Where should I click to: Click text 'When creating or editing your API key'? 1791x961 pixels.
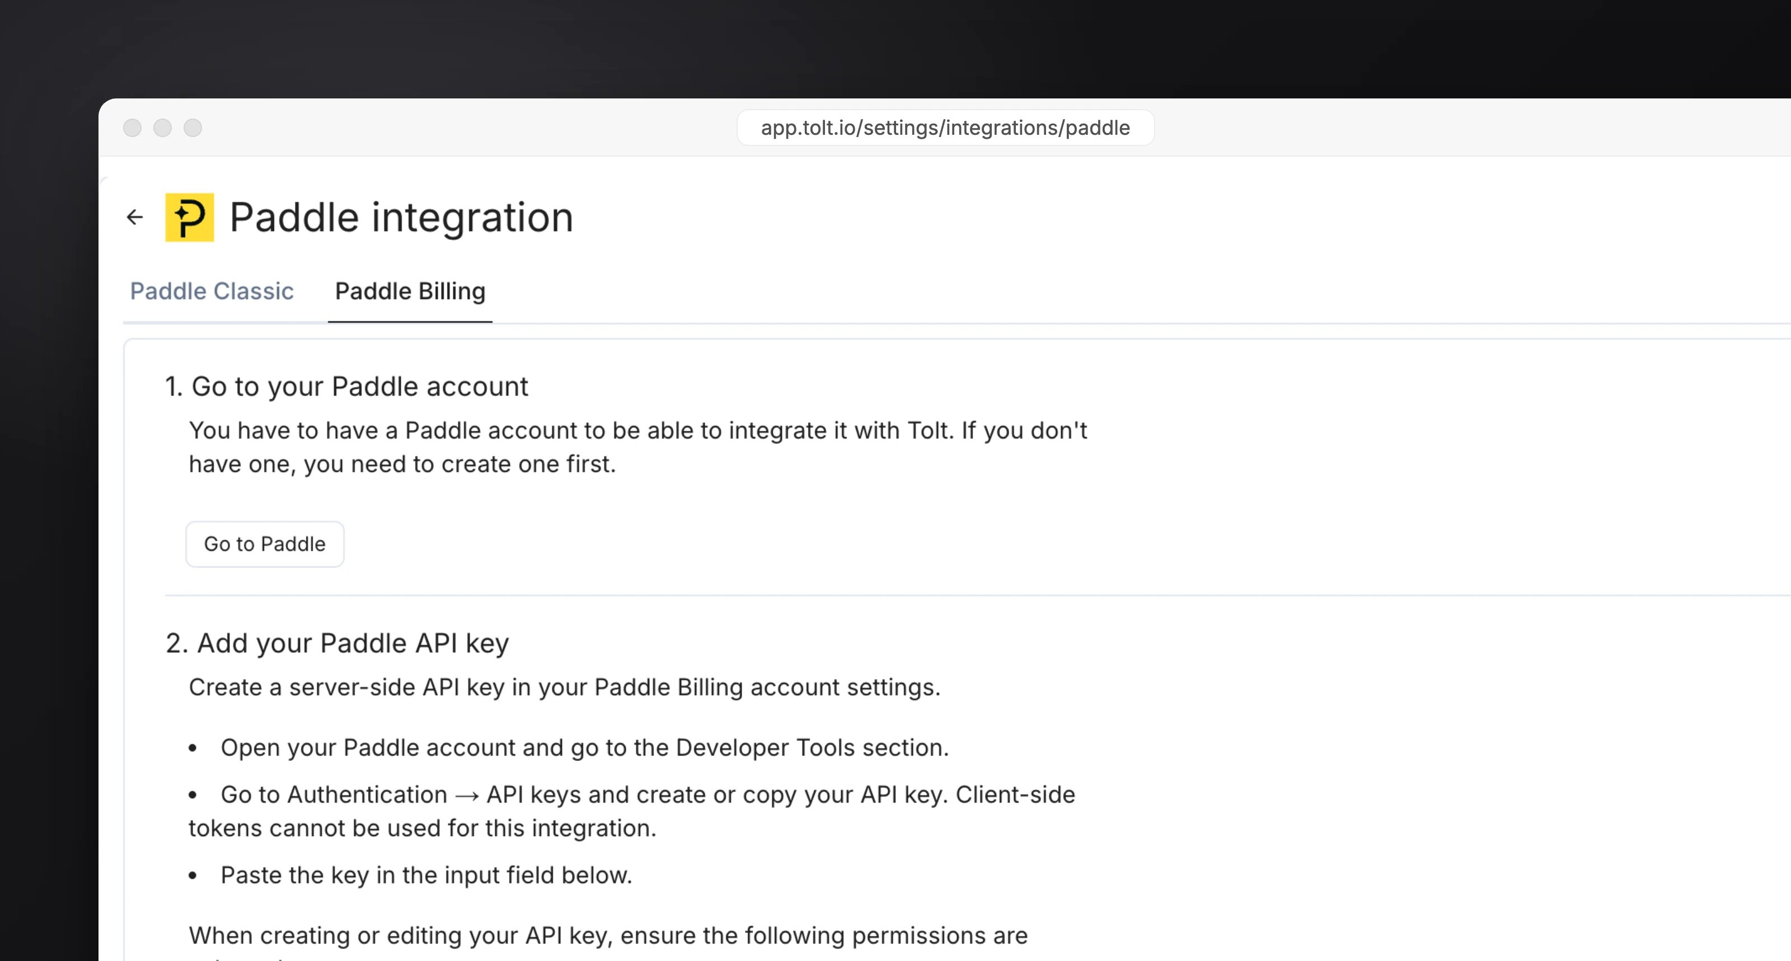(x=401, y=936)
